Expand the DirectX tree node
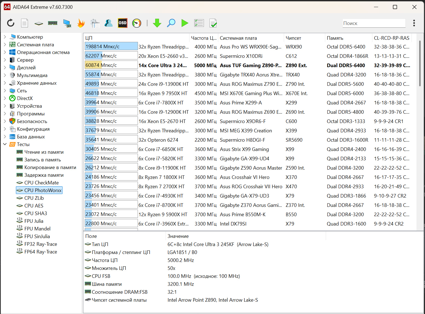The width and height of the screenshot is (425, 314). pos(5,98)
